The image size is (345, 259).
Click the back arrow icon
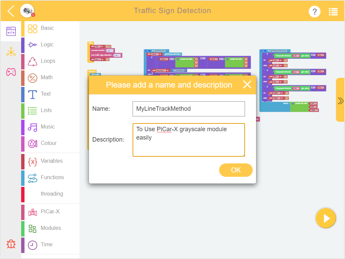pyautogui.click(x=11, y=11)
